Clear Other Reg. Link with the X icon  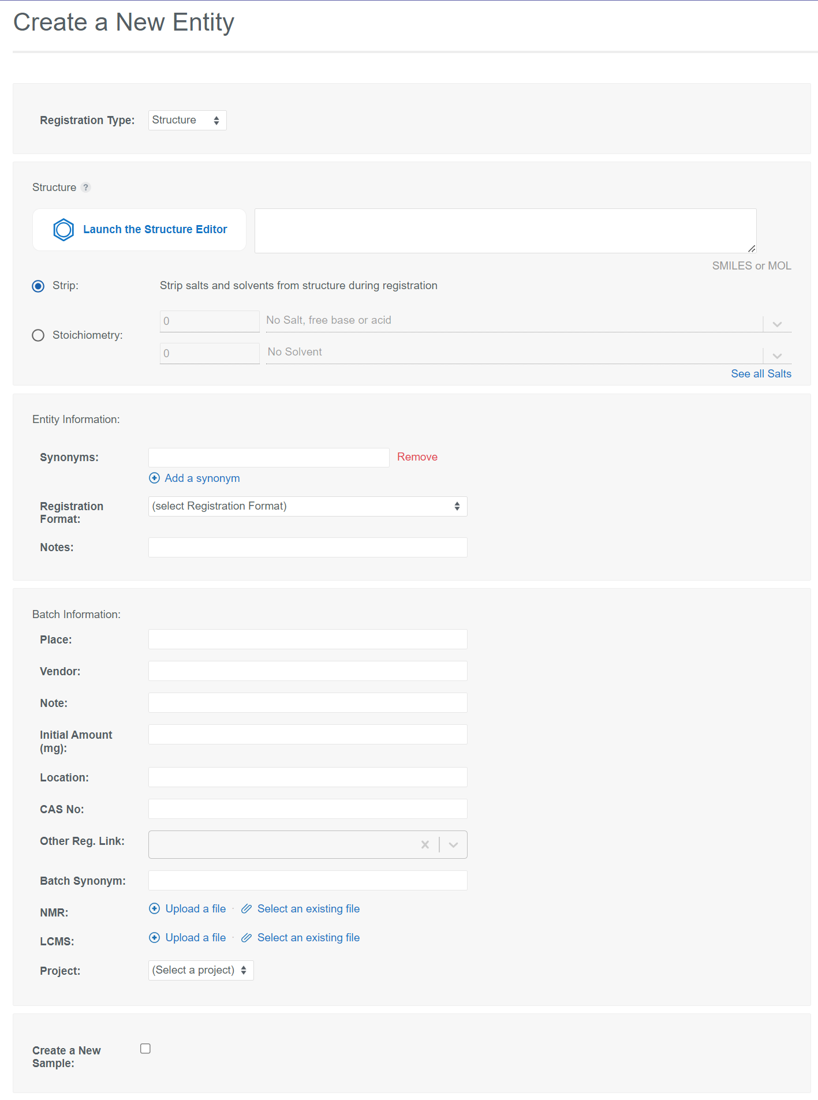(425, 845)
